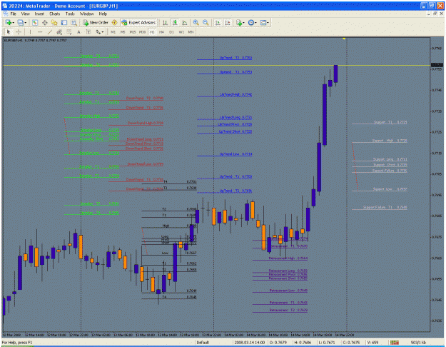Draw a horizontal line tool
The image size is (446, 347).
tap(40, 32)
